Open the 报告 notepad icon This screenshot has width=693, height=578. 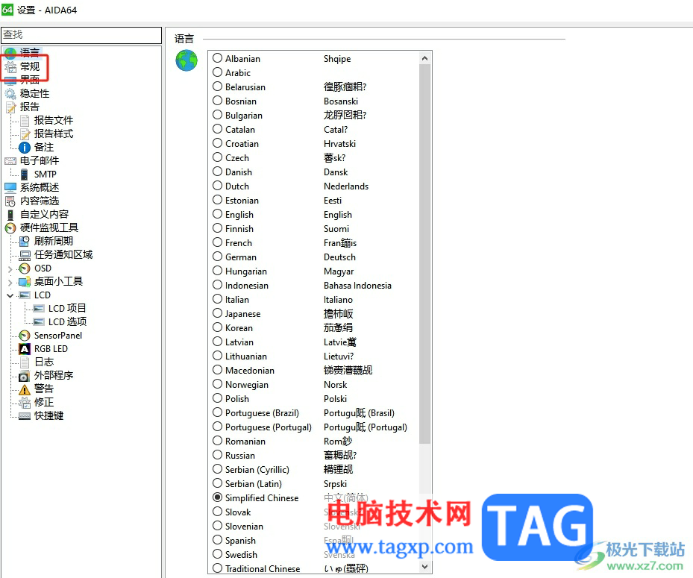10,107
